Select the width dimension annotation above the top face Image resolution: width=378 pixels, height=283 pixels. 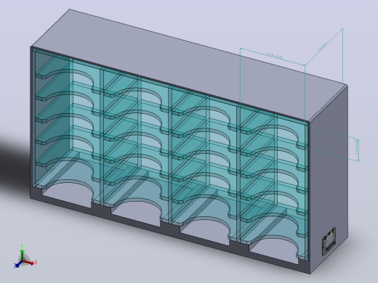pos(275,56)
